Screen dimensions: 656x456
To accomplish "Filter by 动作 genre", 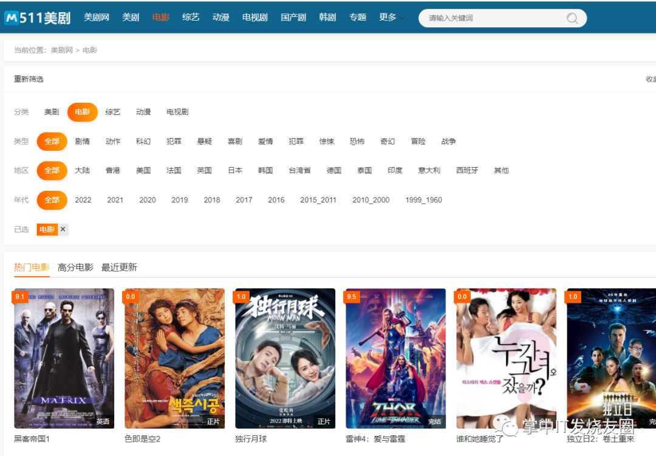I will coord(113,141).
